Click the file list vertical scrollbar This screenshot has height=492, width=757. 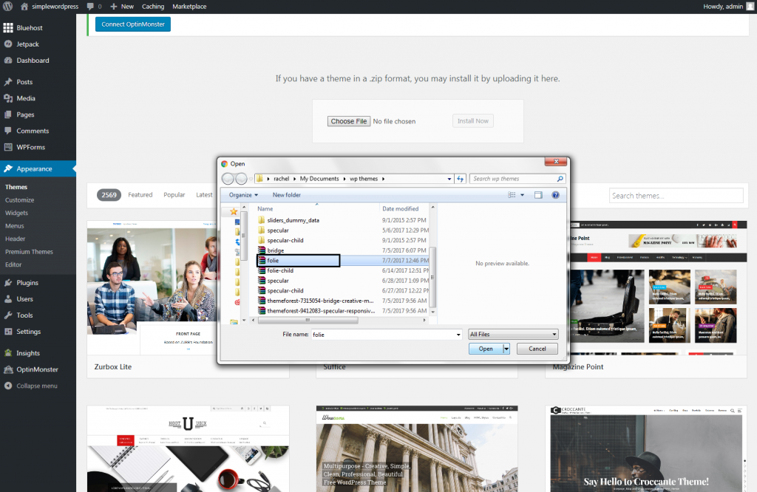[x=432, y=276]
